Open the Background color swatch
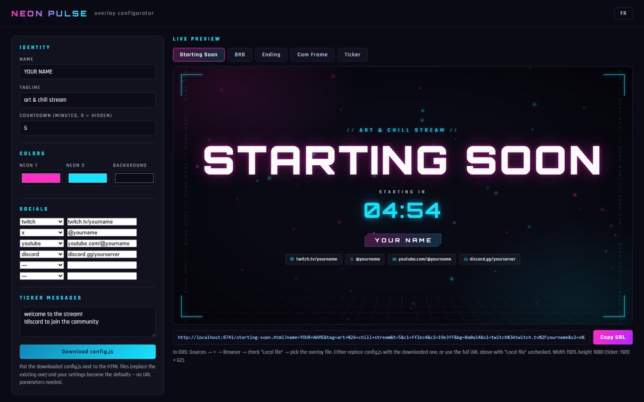 coord(135,178)
